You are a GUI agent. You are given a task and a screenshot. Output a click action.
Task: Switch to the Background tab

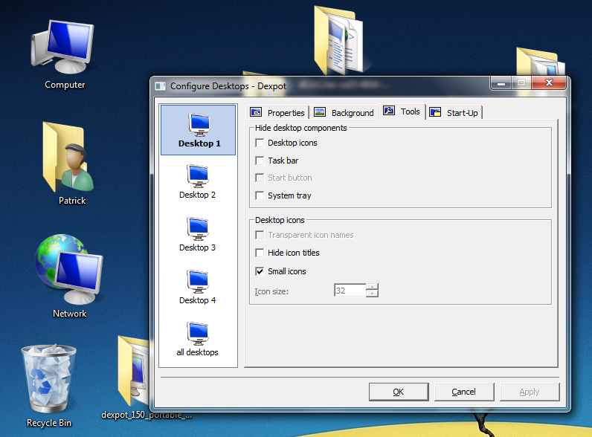(x=344, y=112)
